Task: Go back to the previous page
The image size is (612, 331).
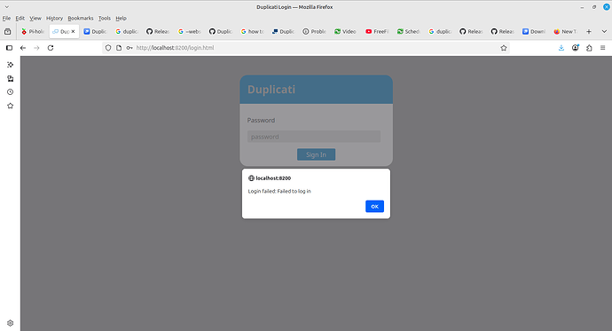Action: [23, 48]
